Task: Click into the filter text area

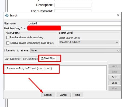Action: click(x=56, y=78)
